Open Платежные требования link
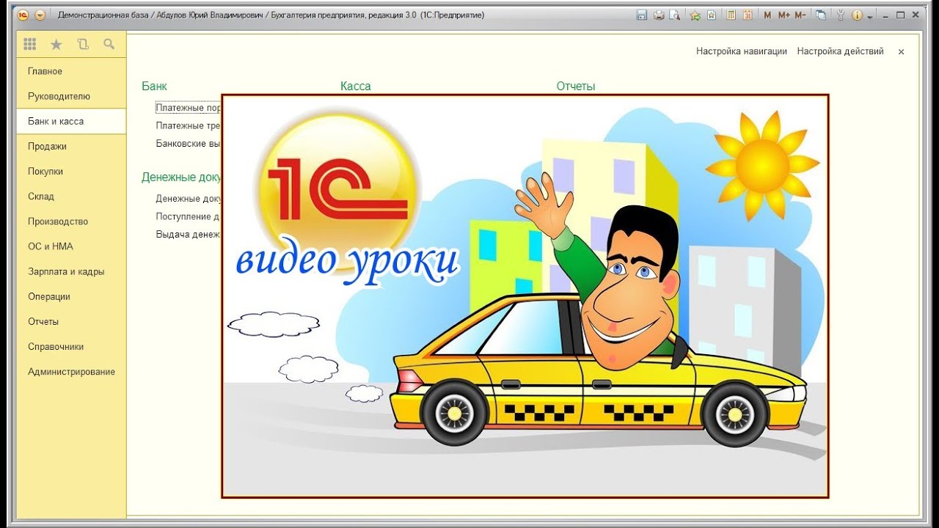The height and width of the screenshot is (528, 939). click(x=189, y=125)
